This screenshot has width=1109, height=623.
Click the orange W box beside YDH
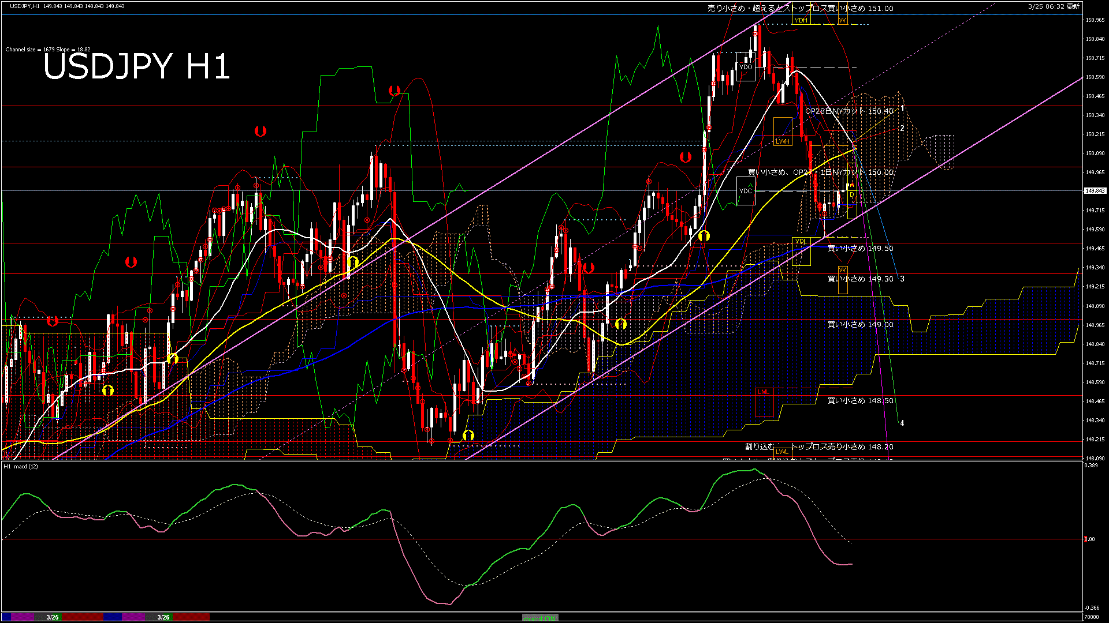click(842, 20)
